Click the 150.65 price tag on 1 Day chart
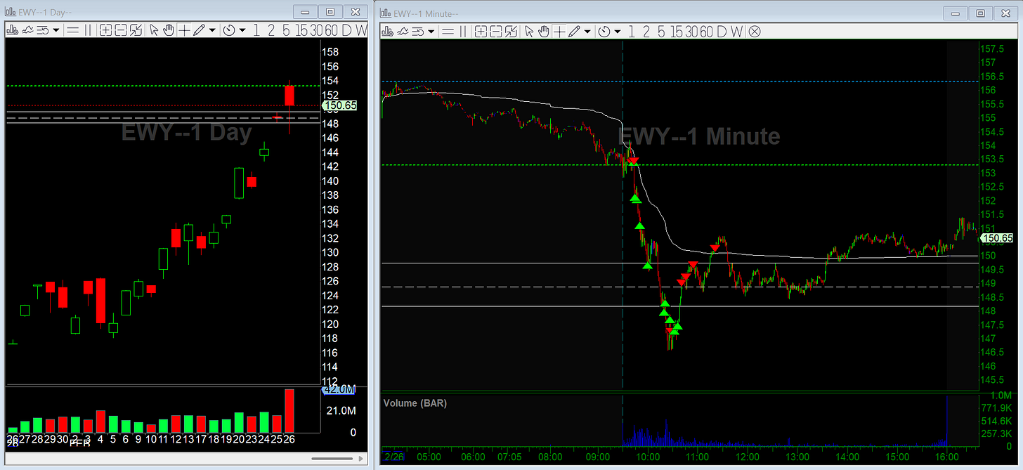Viewport: 1023px width, 470px height. click(340, 105)
